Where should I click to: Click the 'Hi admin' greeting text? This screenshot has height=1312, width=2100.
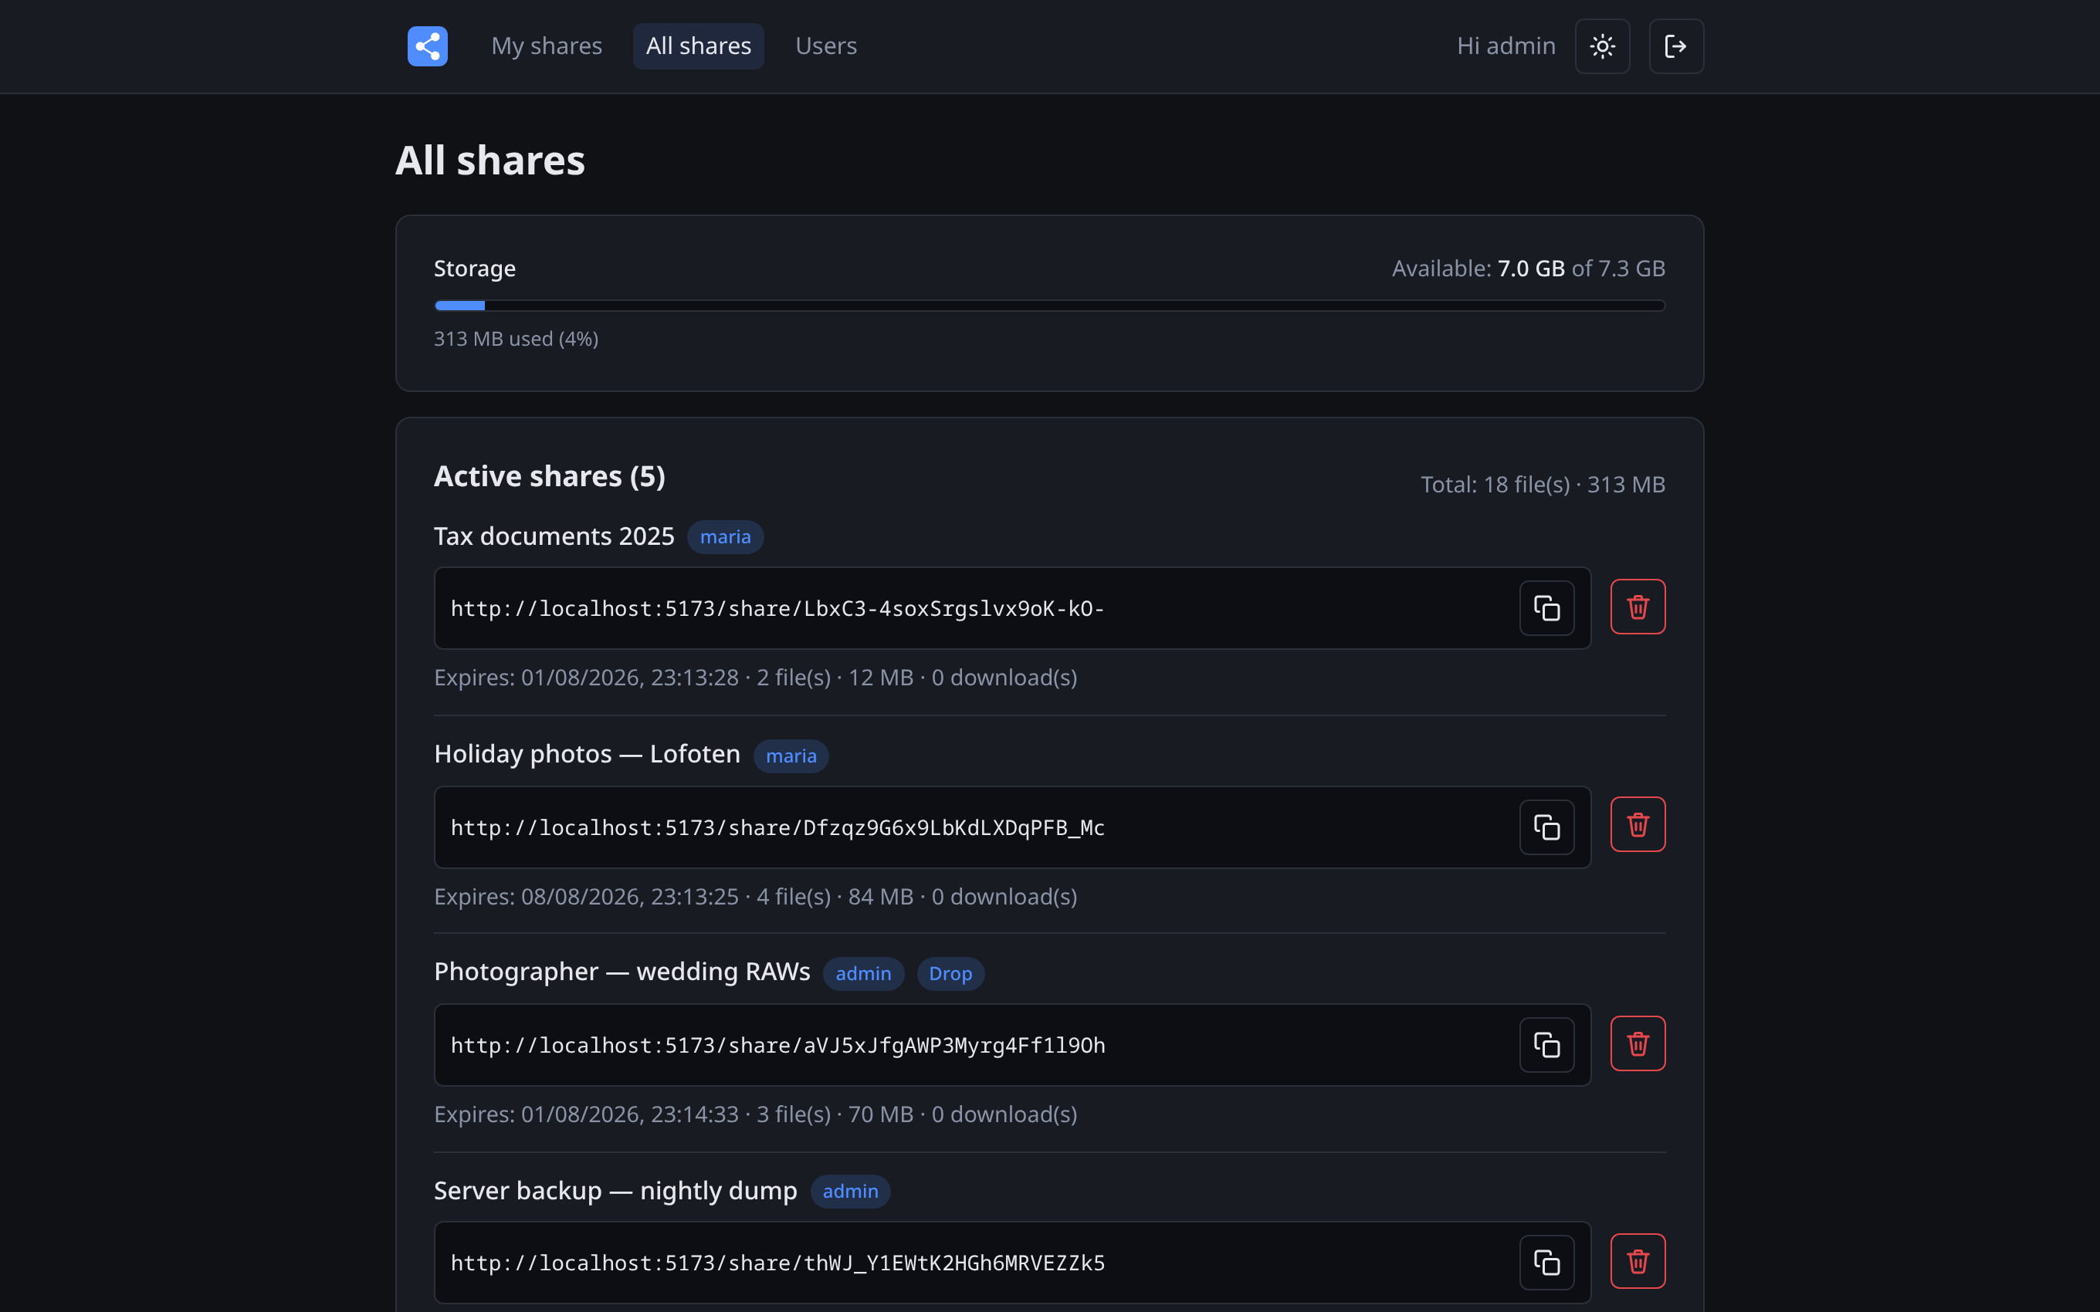[x=1506, y=46]
